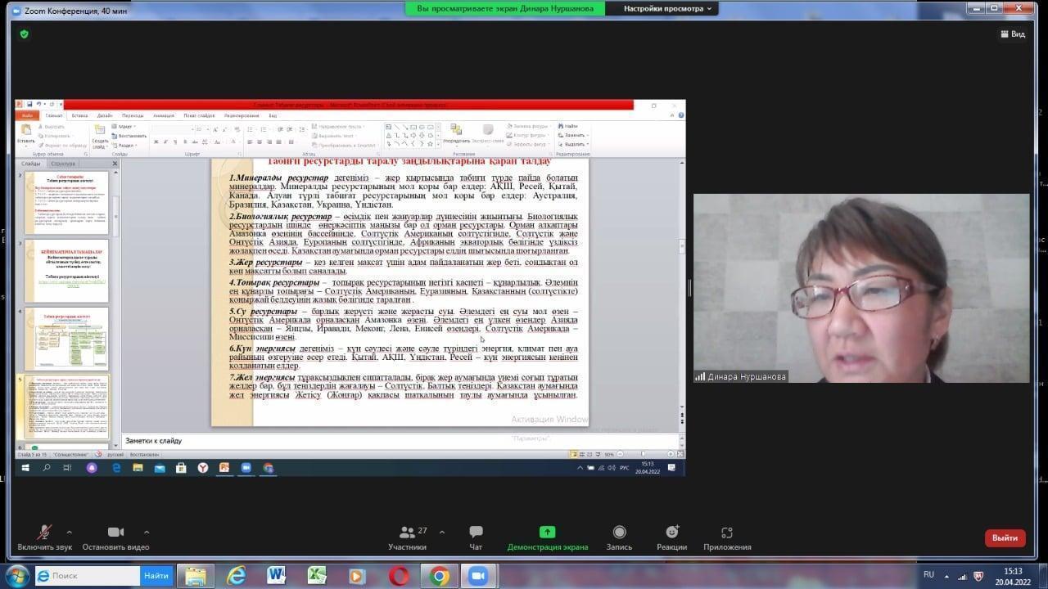Expand video options arrow beside camera

point(147,531)
